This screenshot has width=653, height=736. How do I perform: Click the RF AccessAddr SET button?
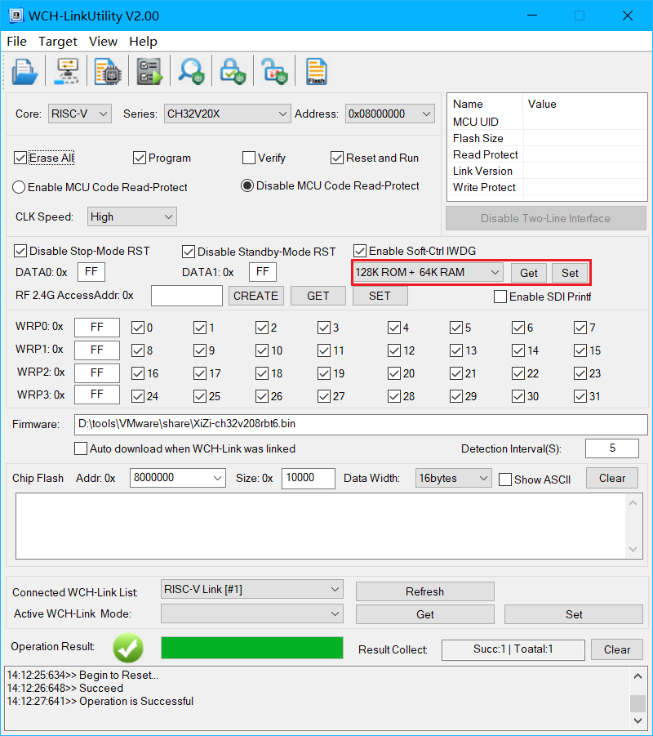[x=380, y=297]
